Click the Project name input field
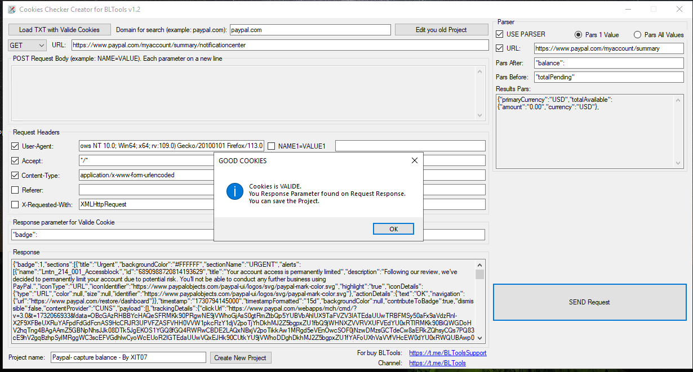693x372 pixels. (128, 357)
